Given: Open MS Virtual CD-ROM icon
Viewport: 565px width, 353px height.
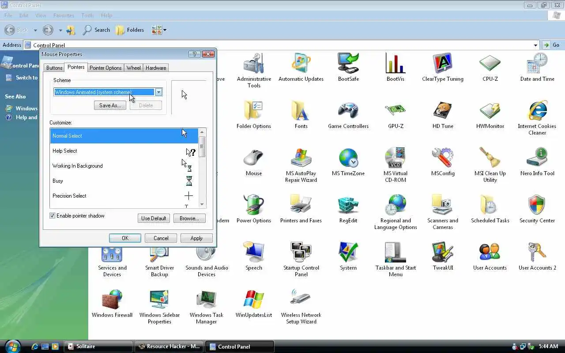Looking at the screenshot, I should coord(395,158).
